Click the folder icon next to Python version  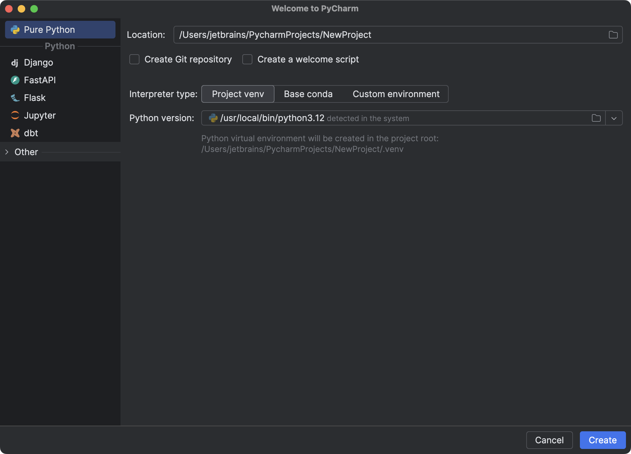click(x=596, y=118)
